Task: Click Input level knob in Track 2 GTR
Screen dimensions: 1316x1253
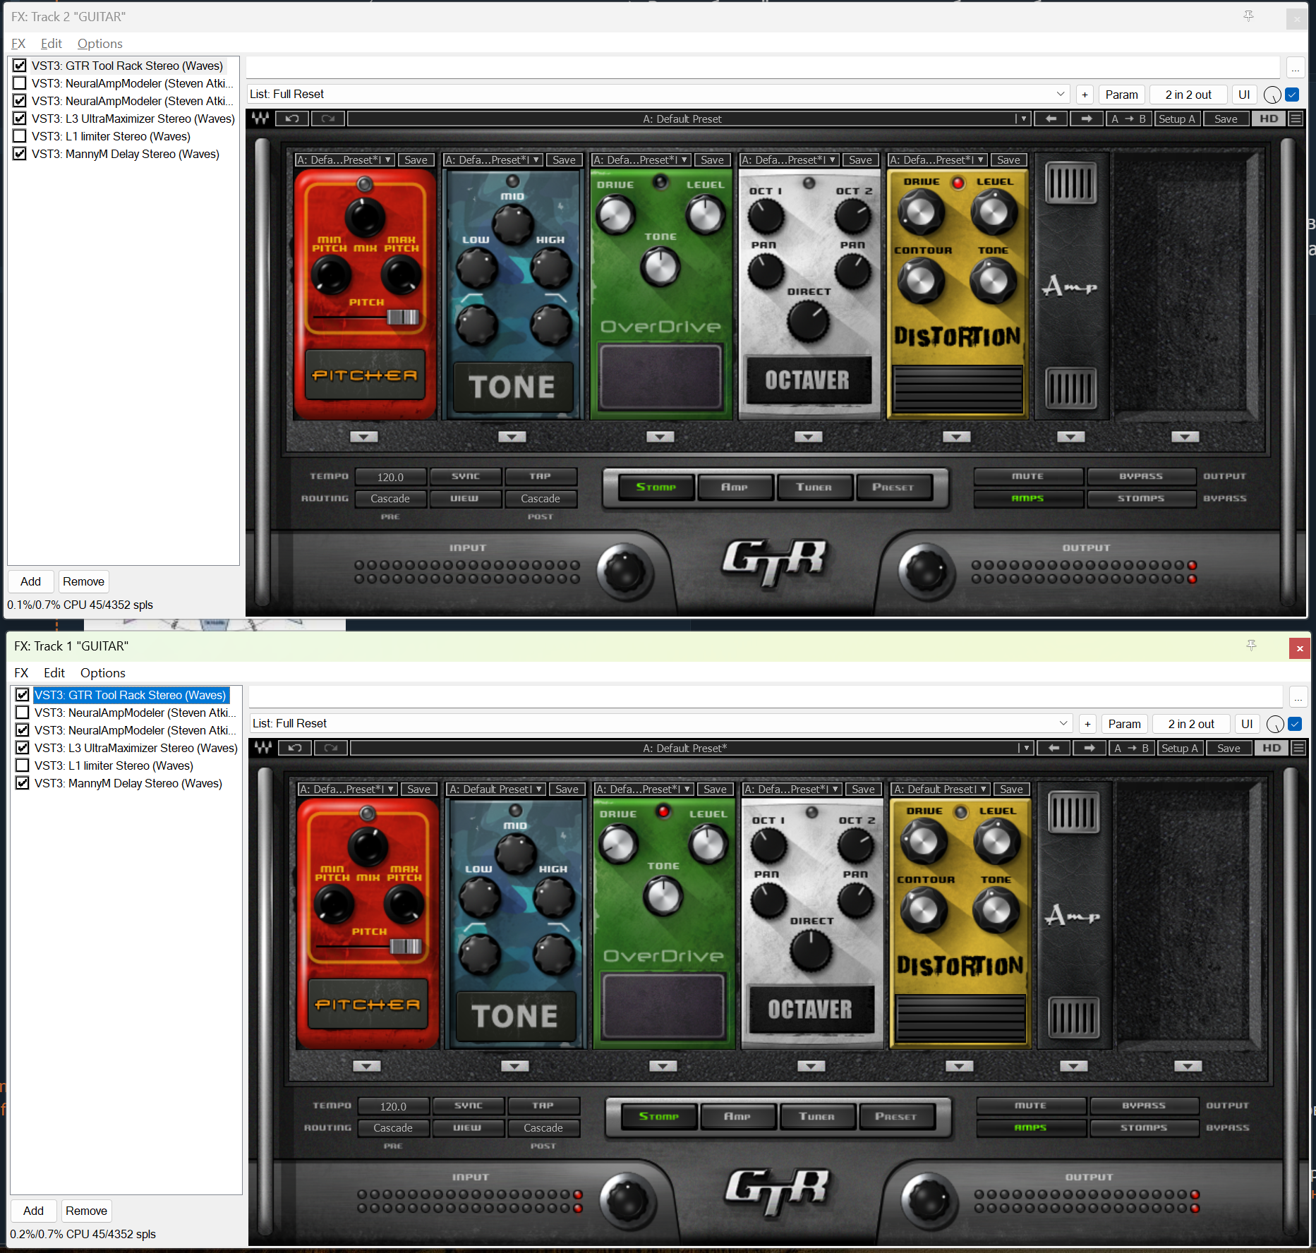Action: (624, 570)
